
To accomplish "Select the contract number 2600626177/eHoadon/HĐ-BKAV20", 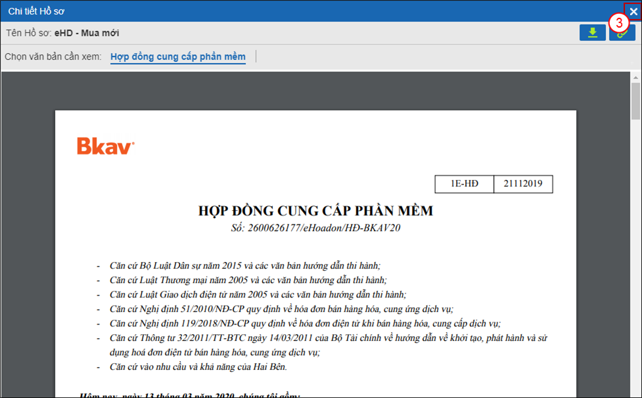I will click(324, 228).
